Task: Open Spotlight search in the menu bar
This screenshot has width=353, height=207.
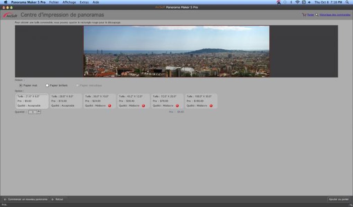Action: coord(347,2)
